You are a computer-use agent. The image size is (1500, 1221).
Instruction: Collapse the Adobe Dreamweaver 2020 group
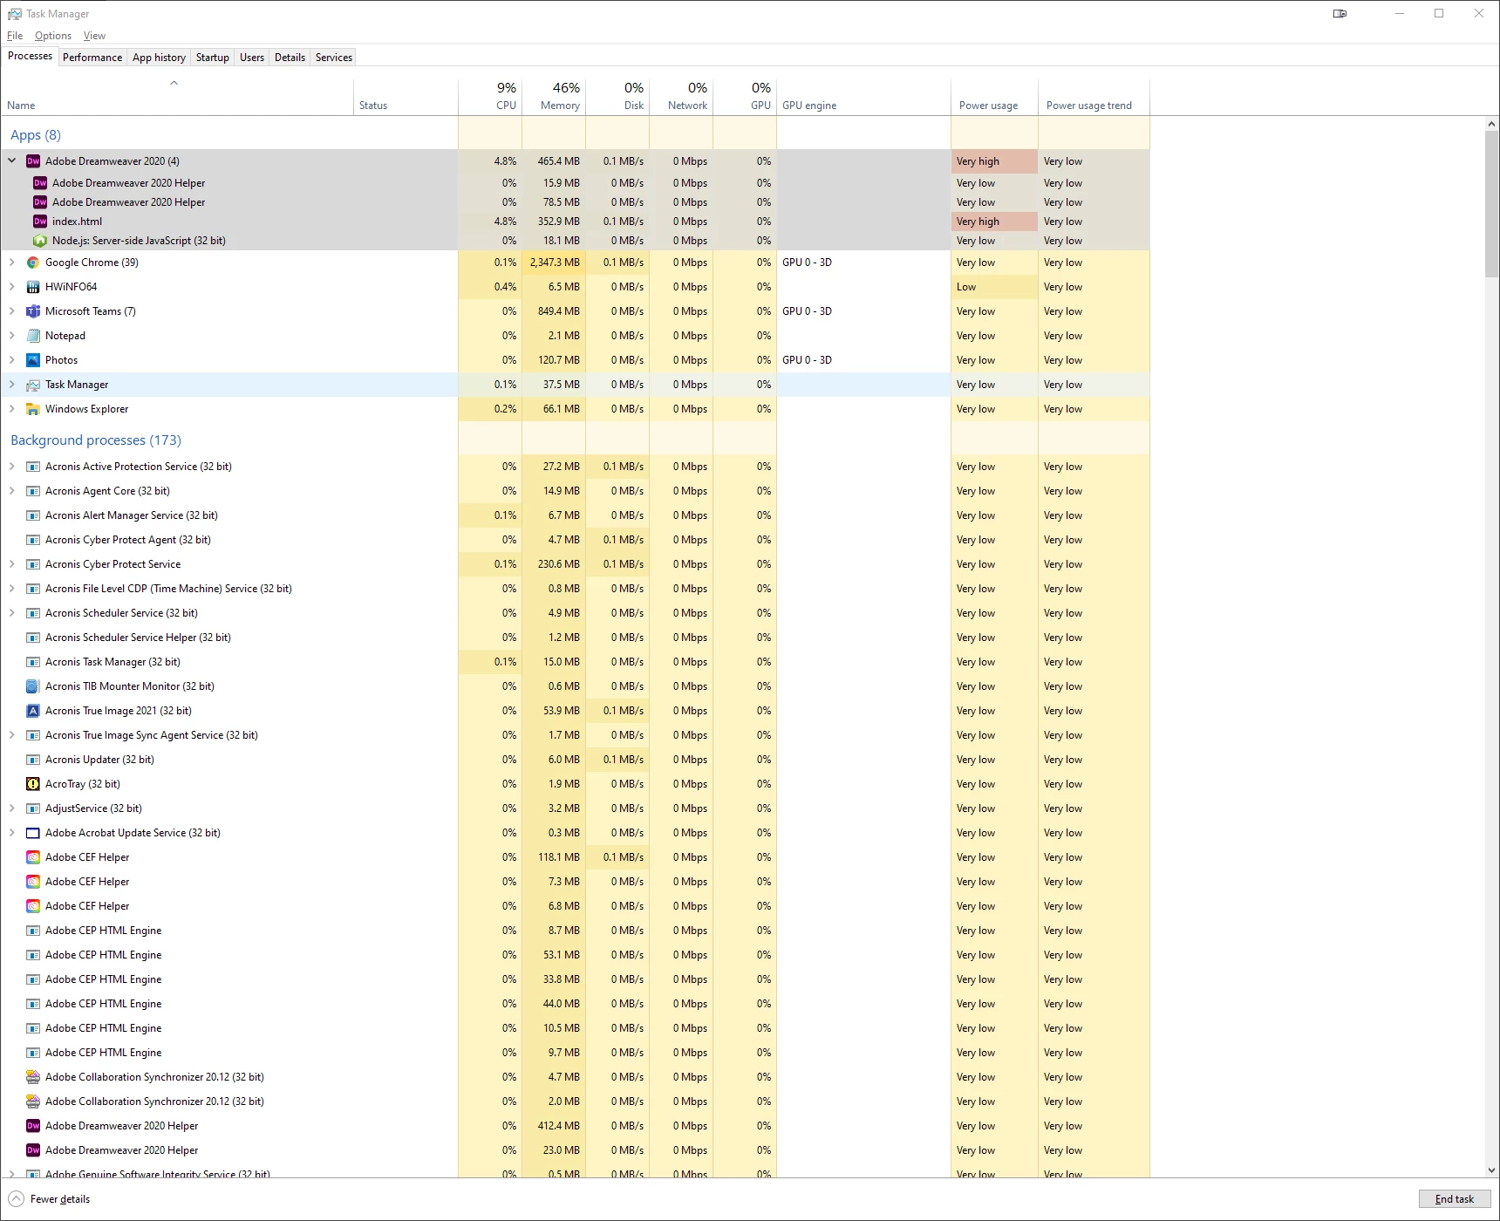coord(12,160)
